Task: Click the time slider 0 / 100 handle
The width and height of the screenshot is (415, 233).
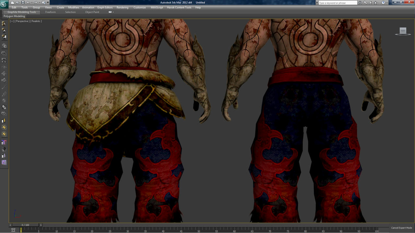Action: [25, 225]
